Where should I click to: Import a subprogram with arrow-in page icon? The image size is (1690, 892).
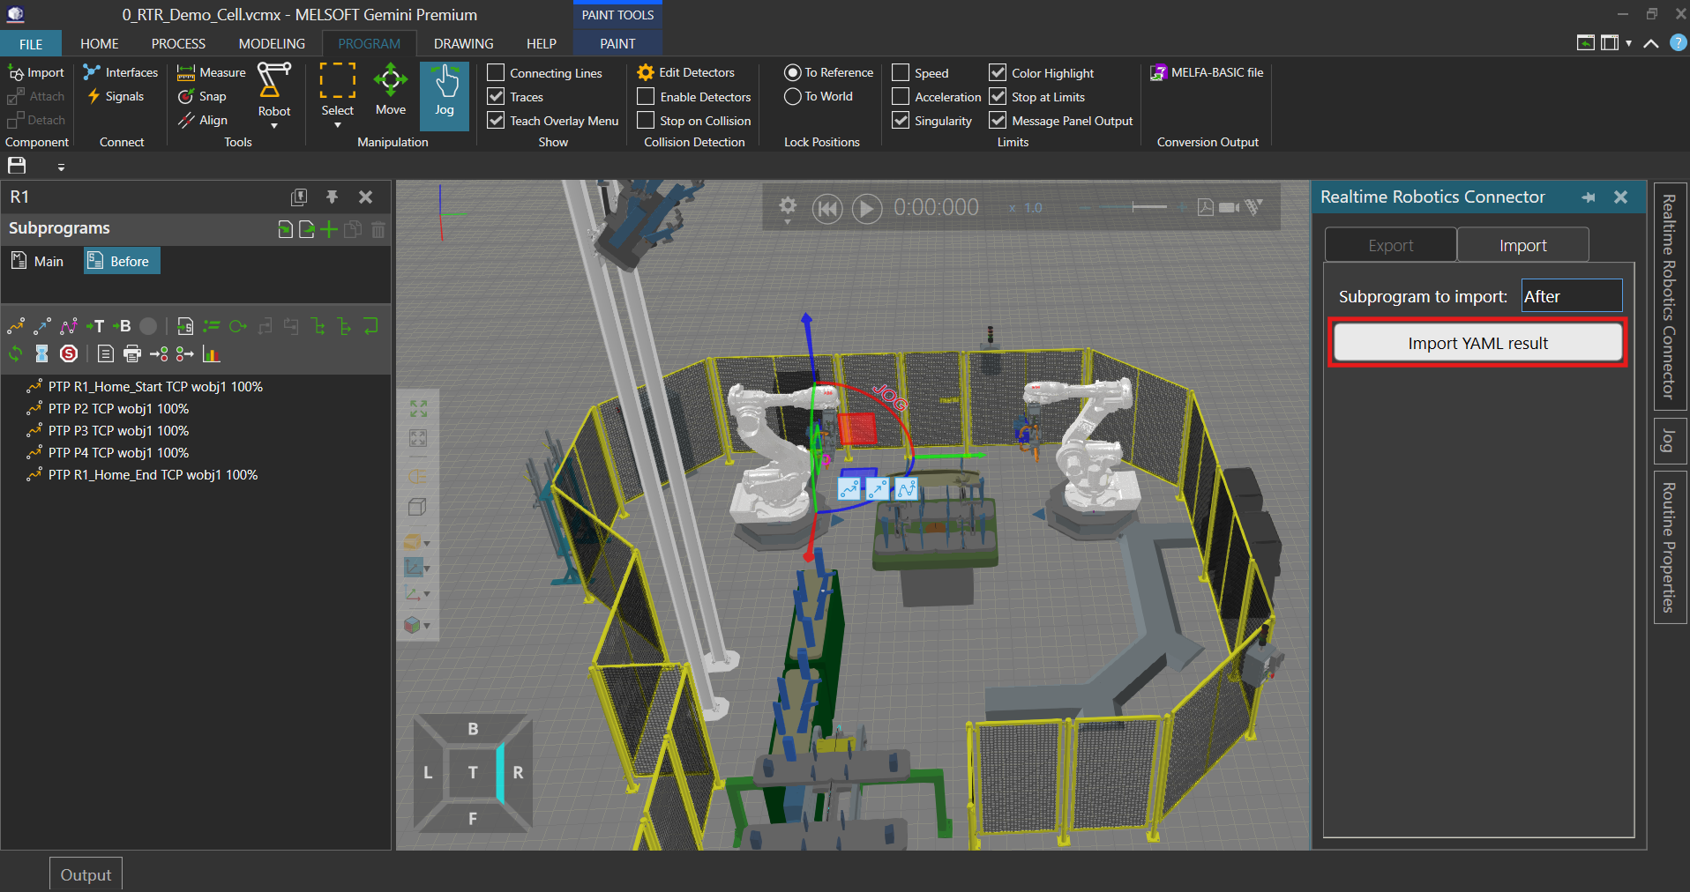click(285, 229)
